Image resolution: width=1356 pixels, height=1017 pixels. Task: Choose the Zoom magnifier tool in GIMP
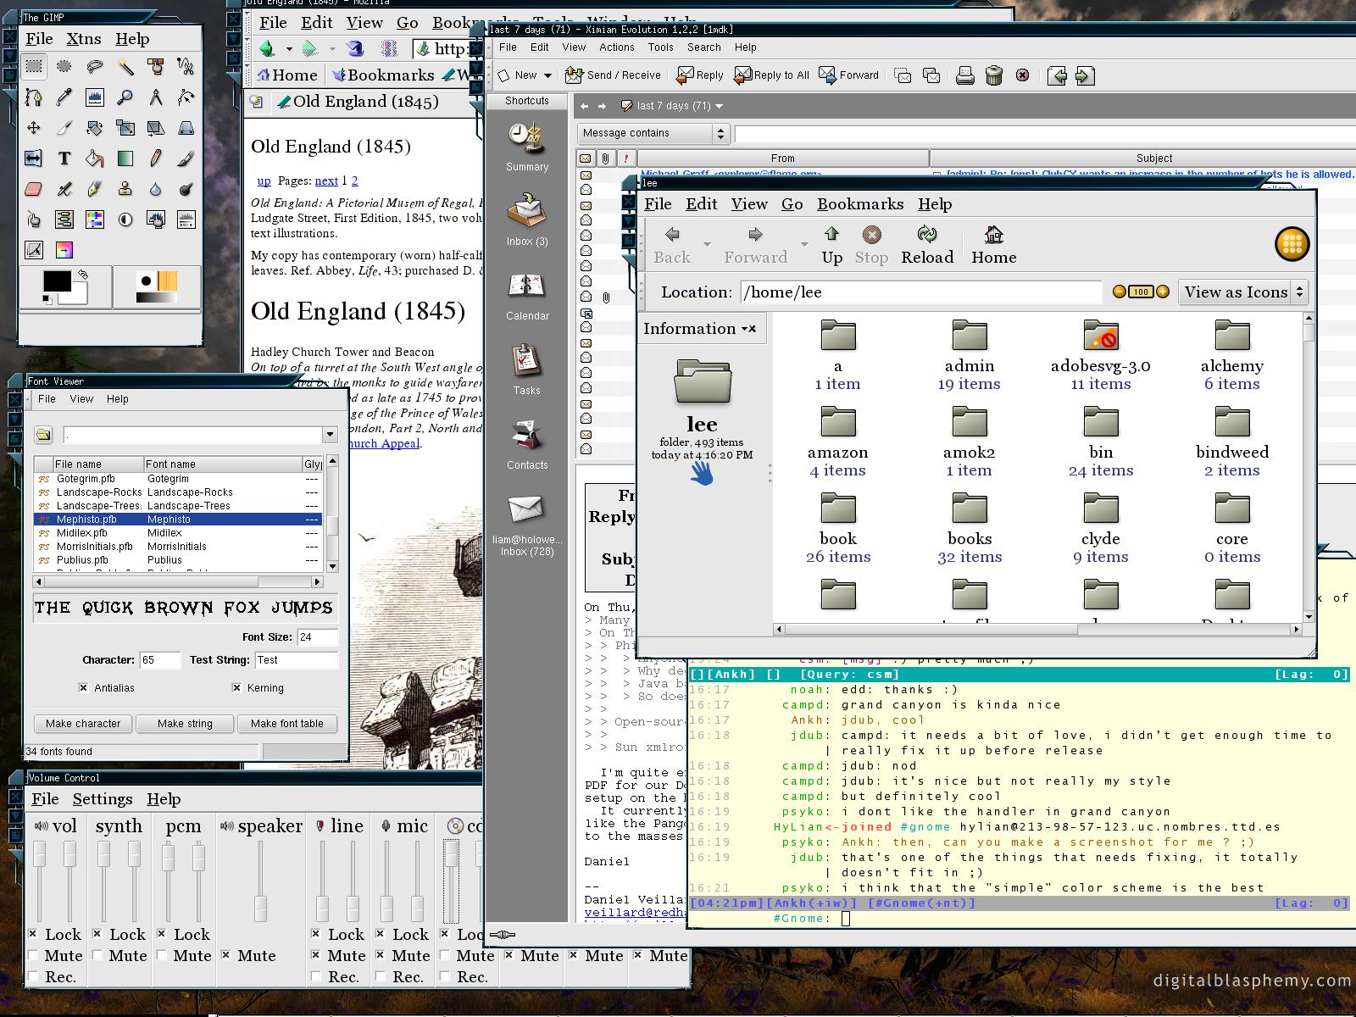click(x=125, y=97)
